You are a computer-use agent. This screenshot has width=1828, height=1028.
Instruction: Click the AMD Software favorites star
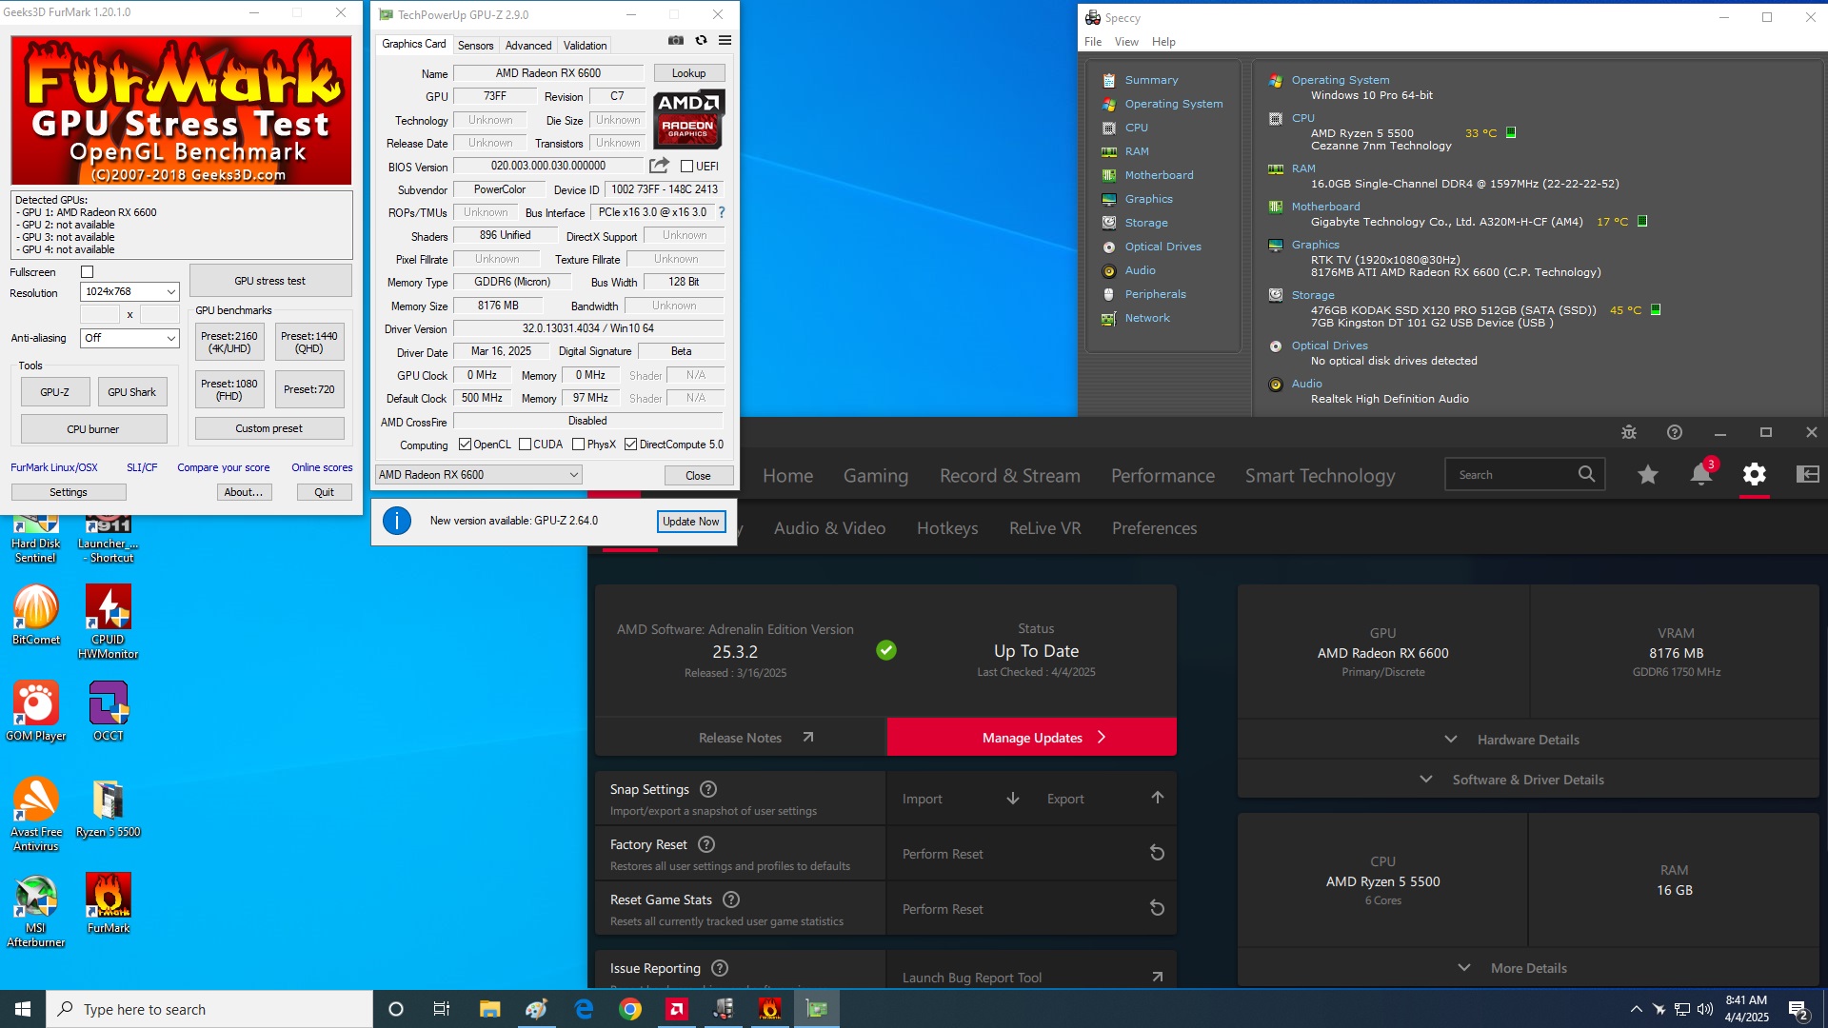coord(1648,474)
